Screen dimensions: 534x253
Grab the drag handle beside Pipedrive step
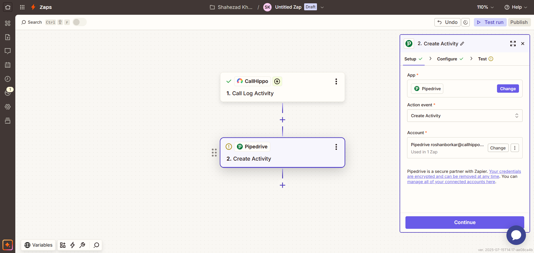click(214, 153)
